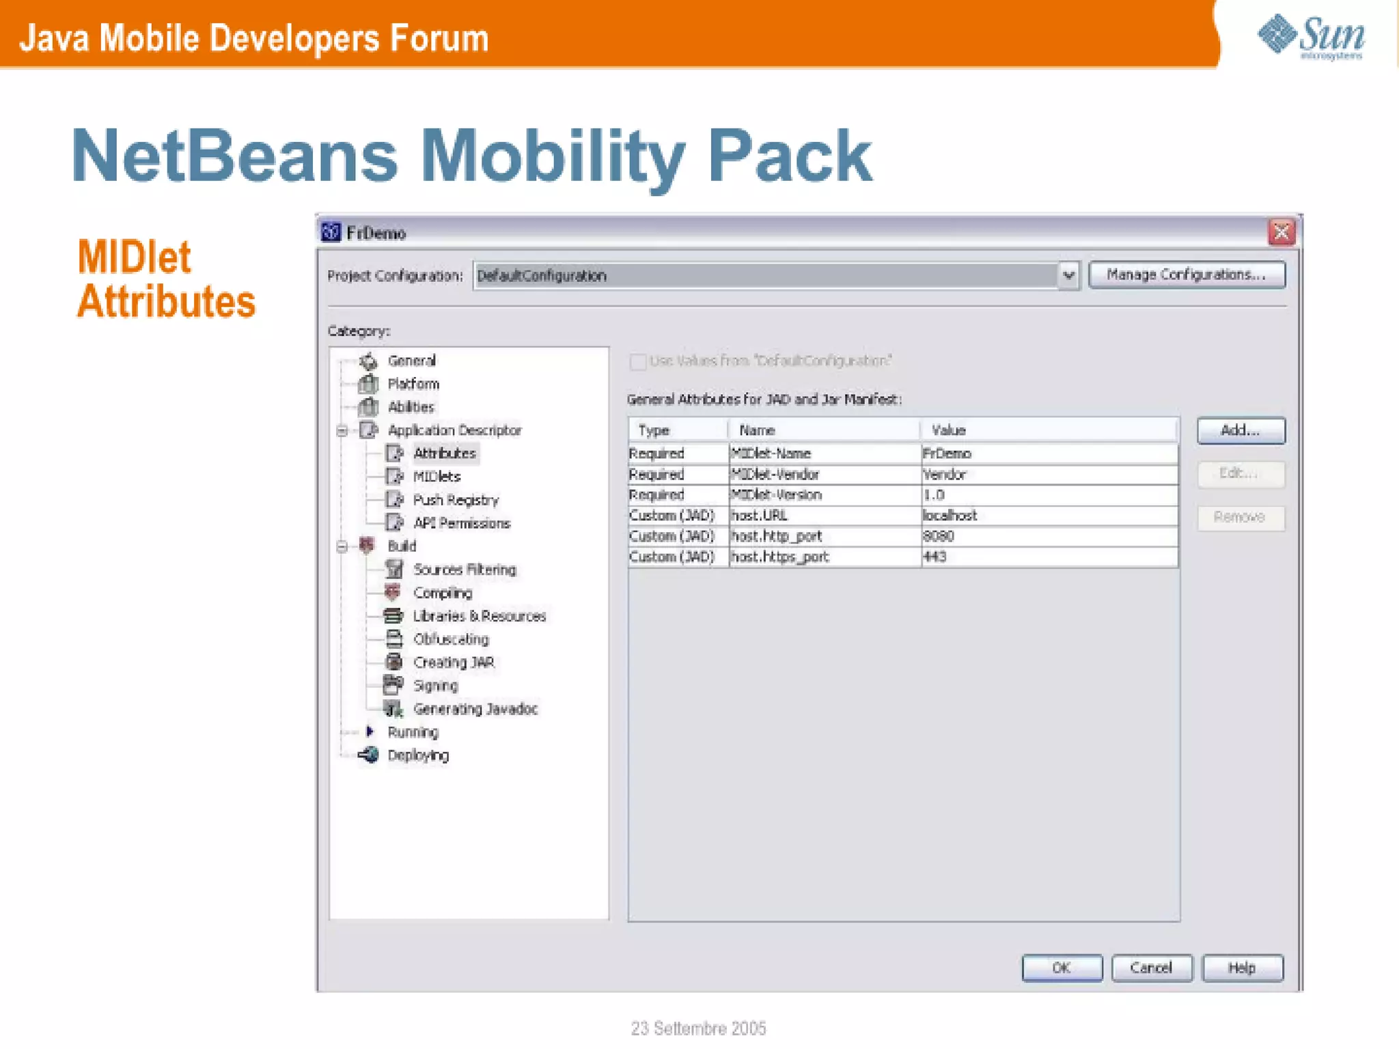Click the Push Registry node icon
Screen dimensions: 1399x1049
(x=394, y=500)
